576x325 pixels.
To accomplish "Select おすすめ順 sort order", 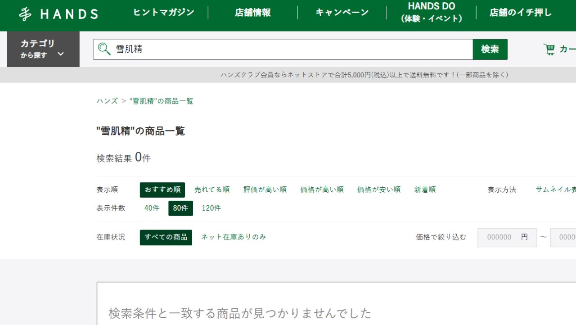I will tap(162, 190).
